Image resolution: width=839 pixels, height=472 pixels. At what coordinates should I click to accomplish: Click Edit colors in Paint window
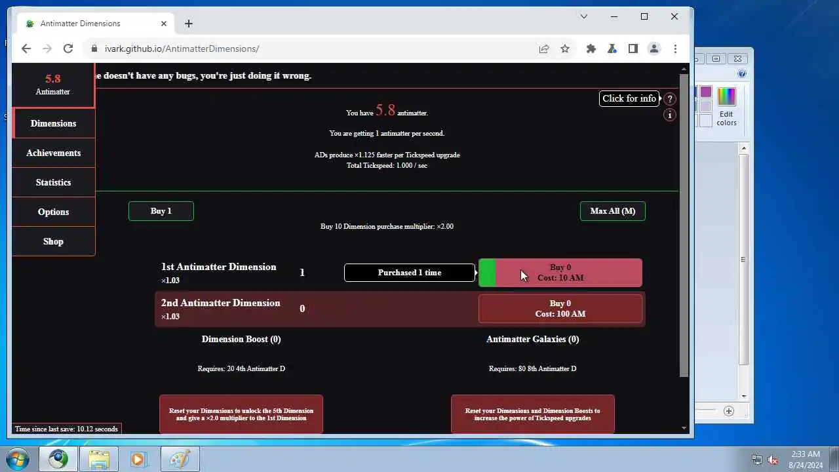tap(726, 107)
